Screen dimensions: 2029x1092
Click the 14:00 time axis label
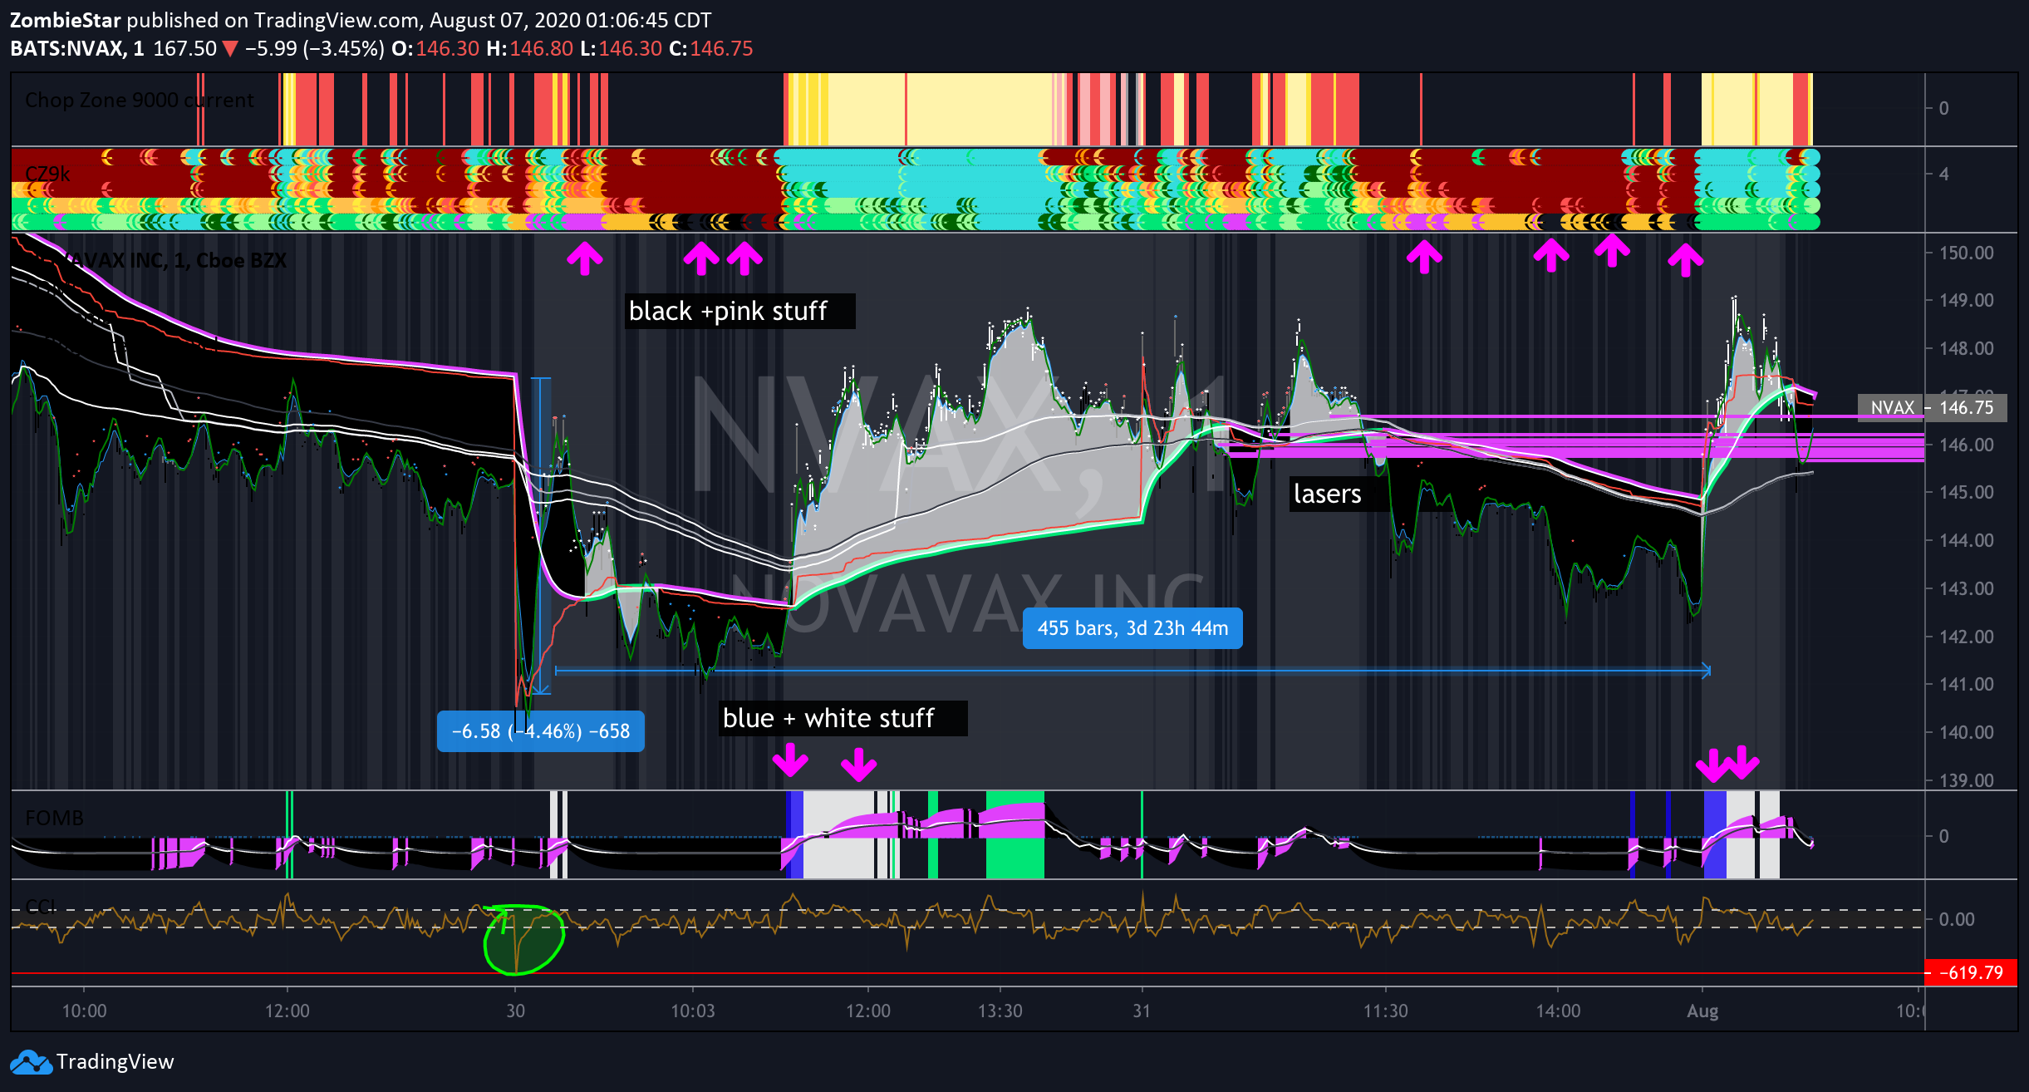[1558, 1011]
